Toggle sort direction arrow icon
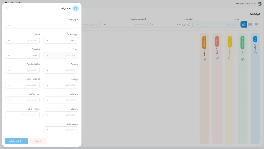 coord(151,24)
